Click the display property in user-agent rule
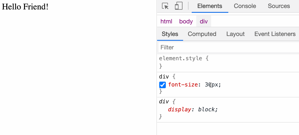Image resolution: width=299 pixels, height=135 pixels. coord(179,110)
